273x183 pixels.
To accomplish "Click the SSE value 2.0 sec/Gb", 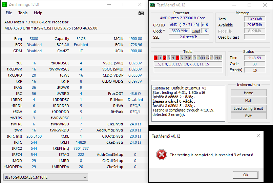I will click(189, 37).
